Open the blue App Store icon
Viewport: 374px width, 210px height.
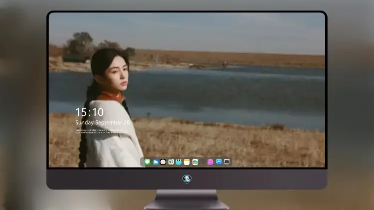point(219,162)
